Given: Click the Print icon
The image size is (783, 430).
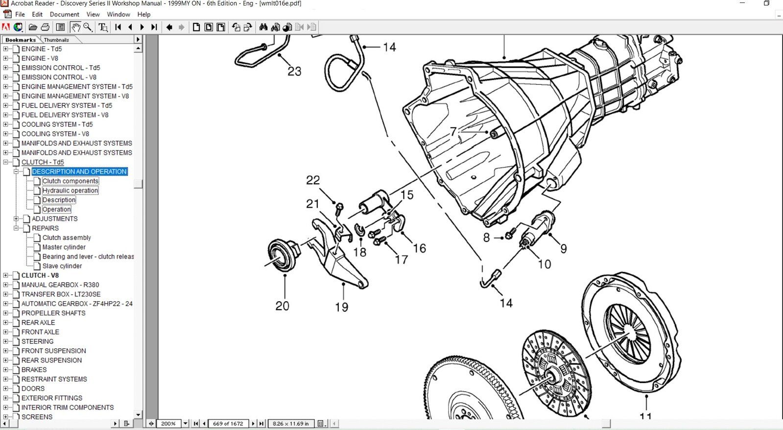Looking at the screenshot, I should coord(45,27).
